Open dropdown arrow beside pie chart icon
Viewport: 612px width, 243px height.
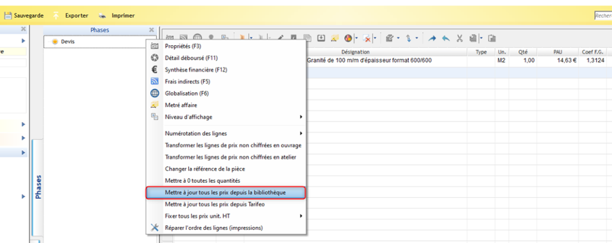(x=356, y=38)
